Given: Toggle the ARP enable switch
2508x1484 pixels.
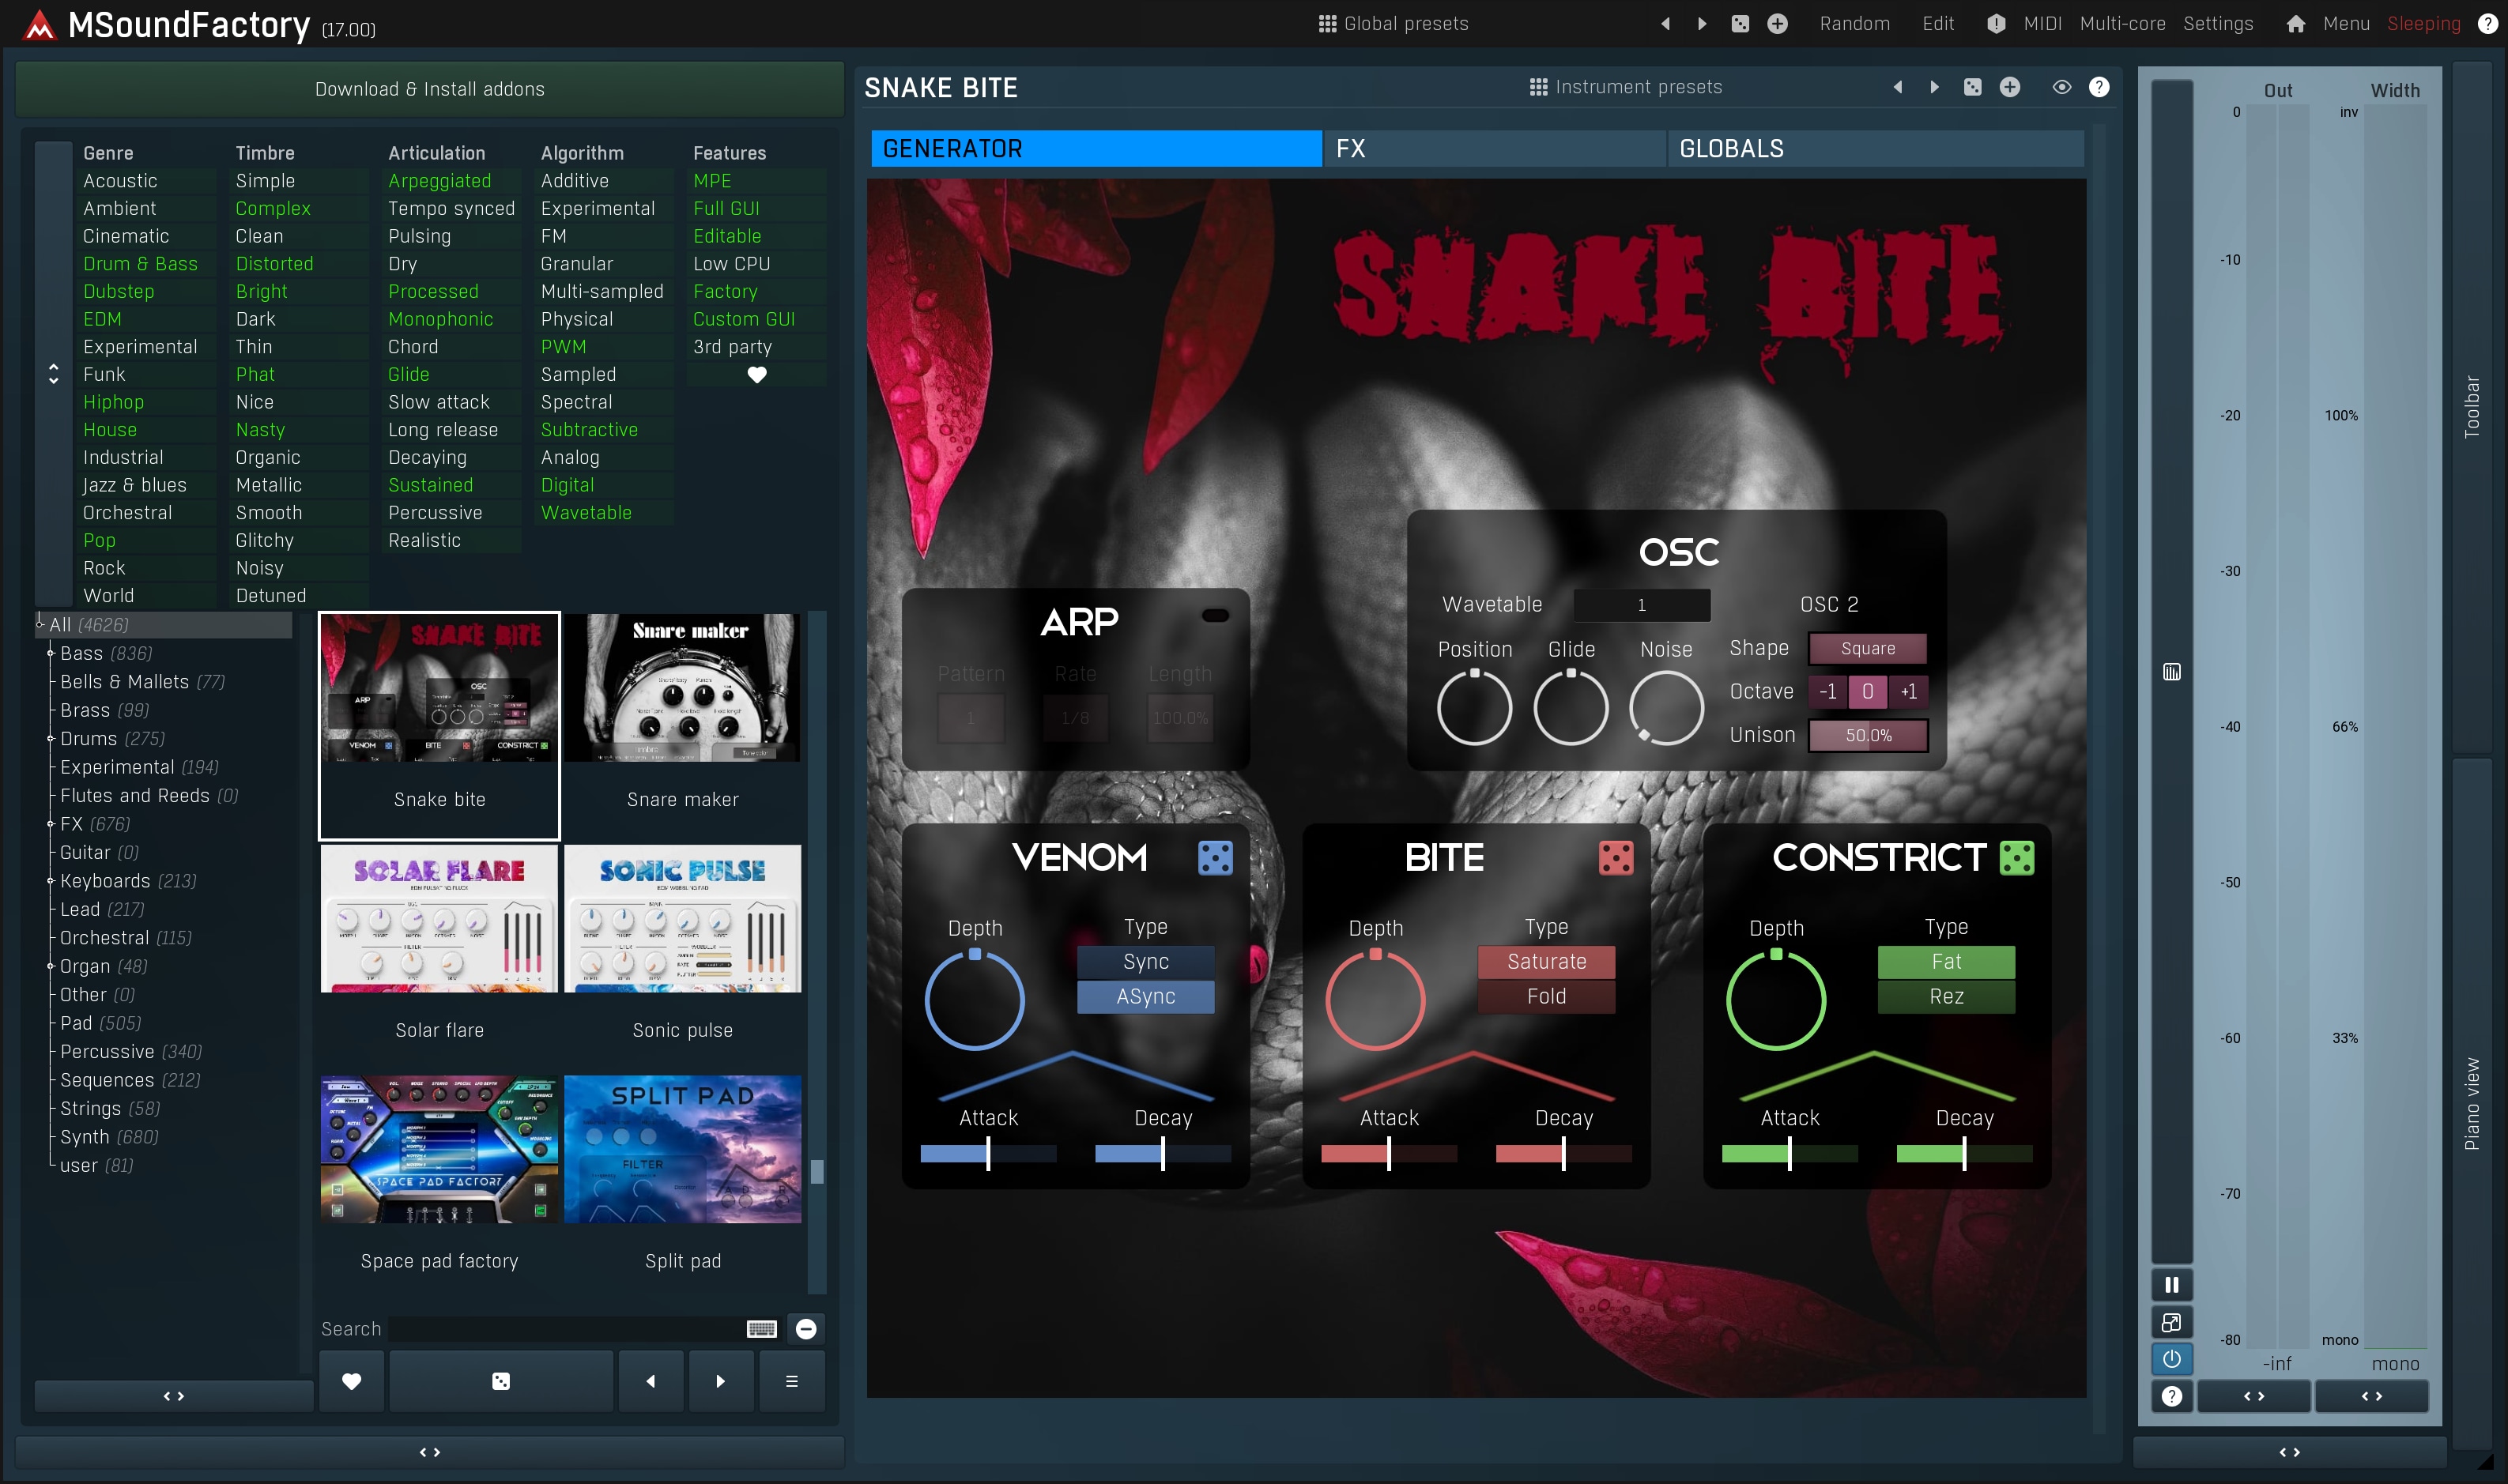Looking at the screenshot, I should point(1215,615).
